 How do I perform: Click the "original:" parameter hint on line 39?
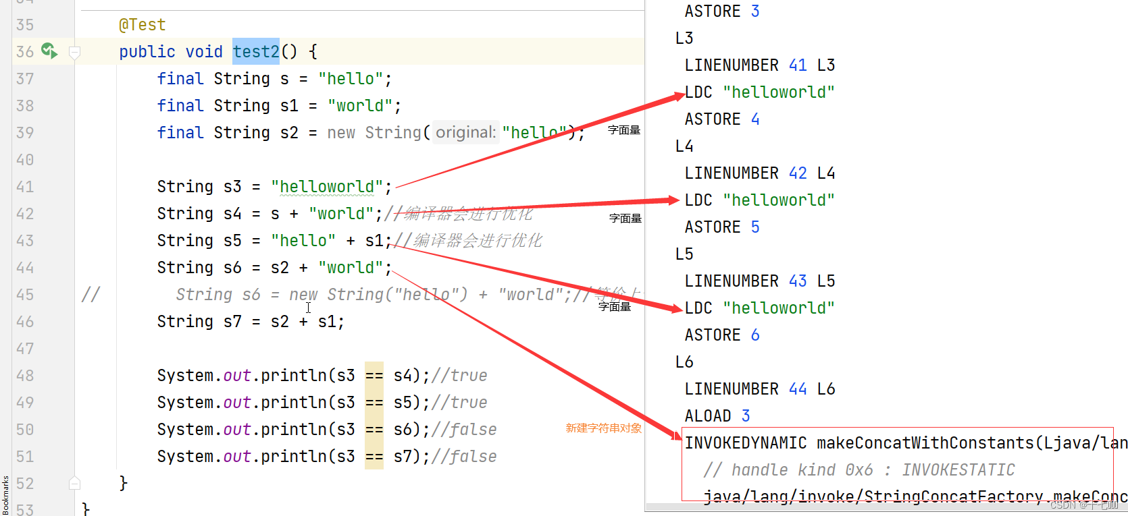[x=466, y=132]
